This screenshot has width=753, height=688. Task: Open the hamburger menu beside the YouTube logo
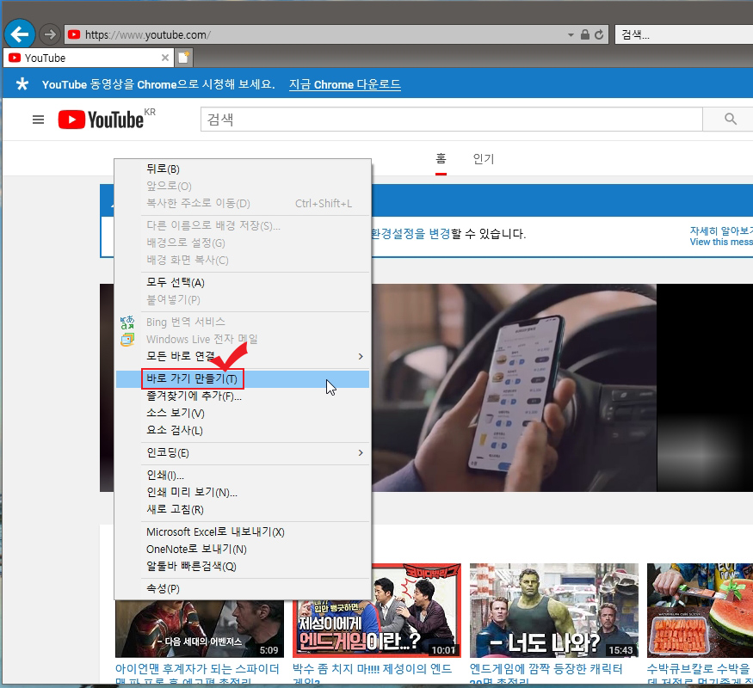(38, 120)
